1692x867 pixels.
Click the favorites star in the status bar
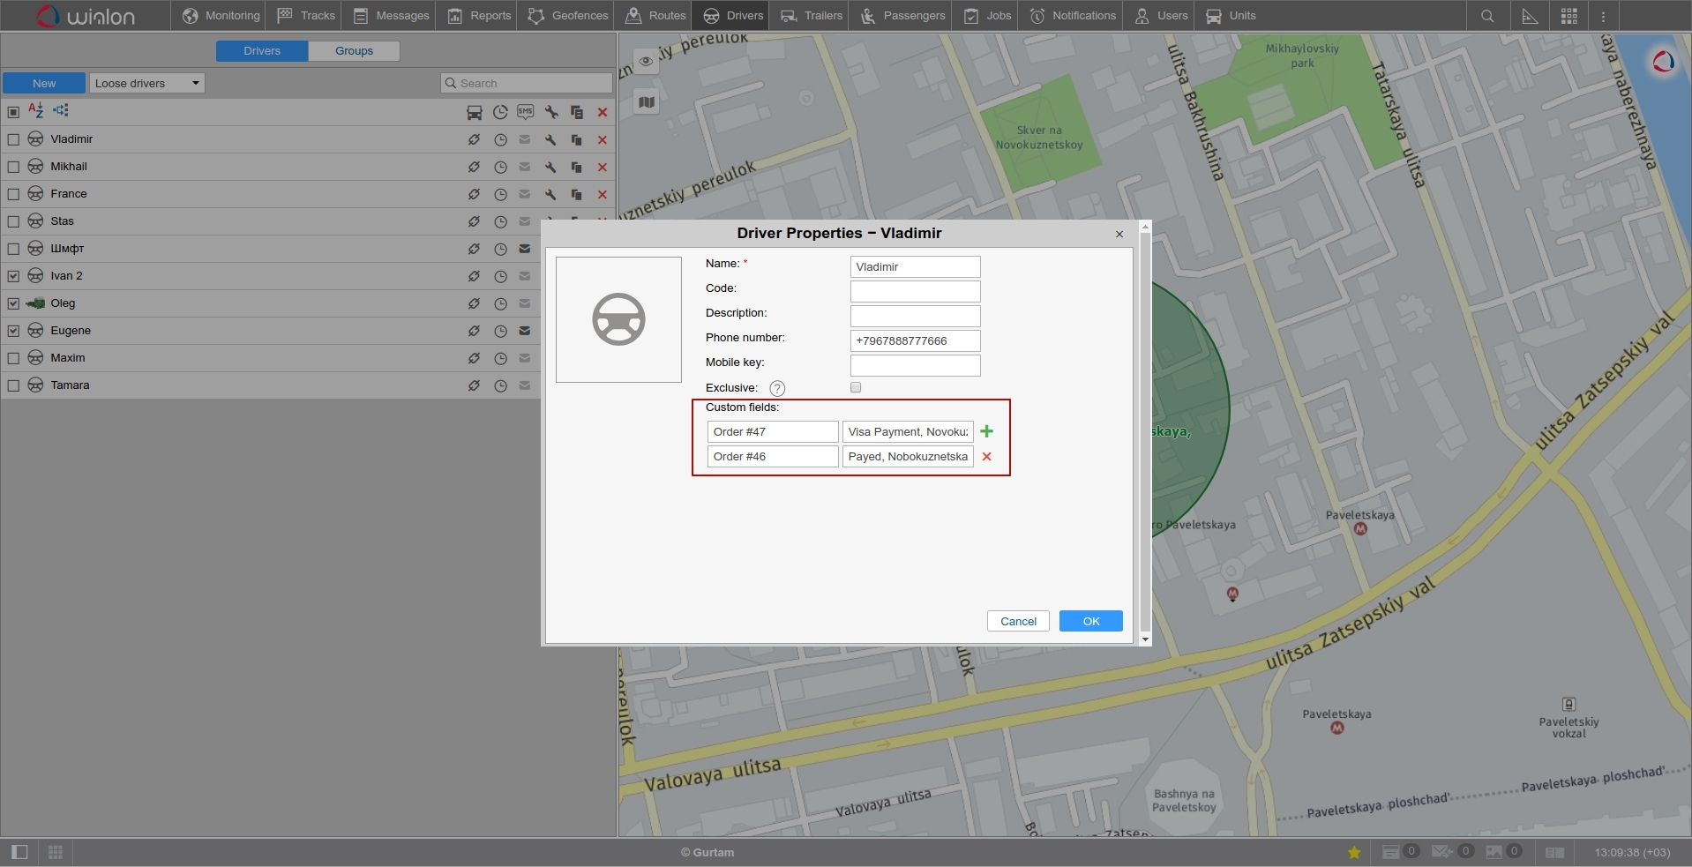pyautogui.click(x=1355, y=852)
